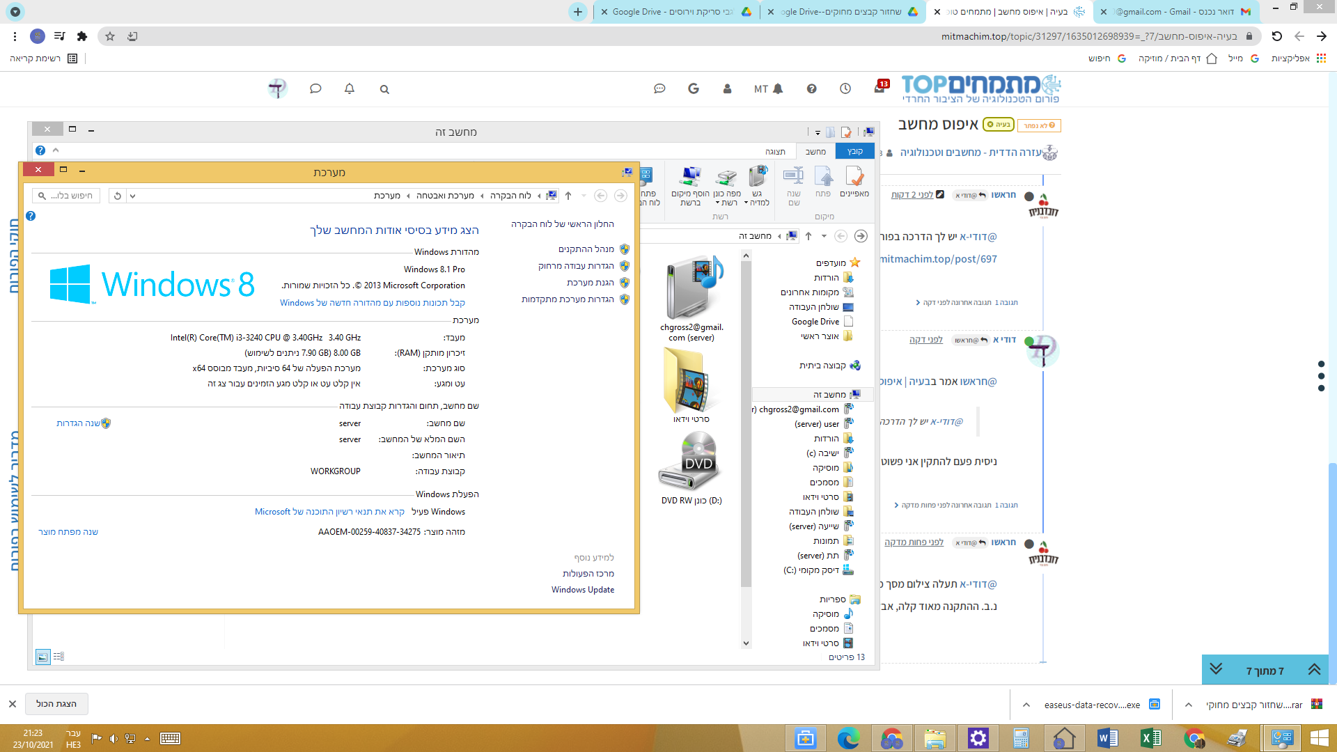
Task: Select the מחשב ribbon tab in Explorer
Action: 815,151
